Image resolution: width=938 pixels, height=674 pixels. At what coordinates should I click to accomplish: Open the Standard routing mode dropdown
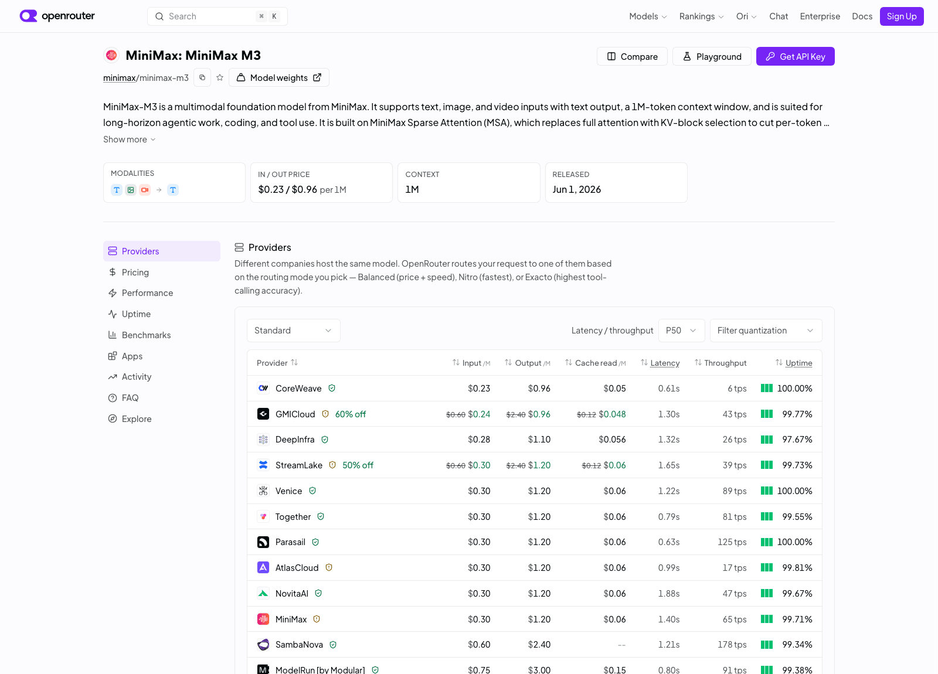click(x=293, y=331)
